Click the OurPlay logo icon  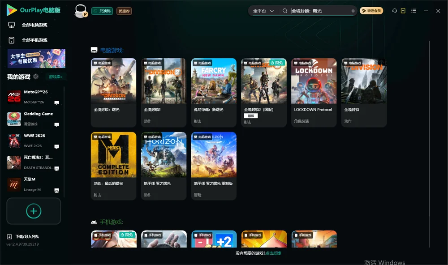[12, 10]
